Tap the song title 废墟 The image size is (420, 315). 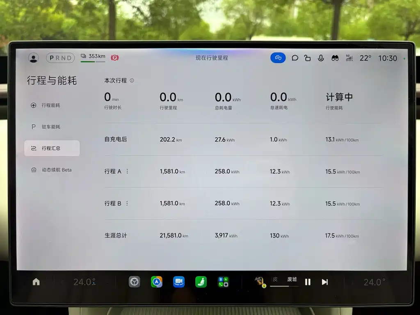click(292, 279)
